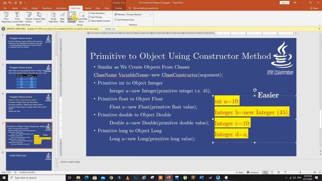Switch to the Review tab
The image size is (322, 181).
pyautogui.click(x=88, y=8)
